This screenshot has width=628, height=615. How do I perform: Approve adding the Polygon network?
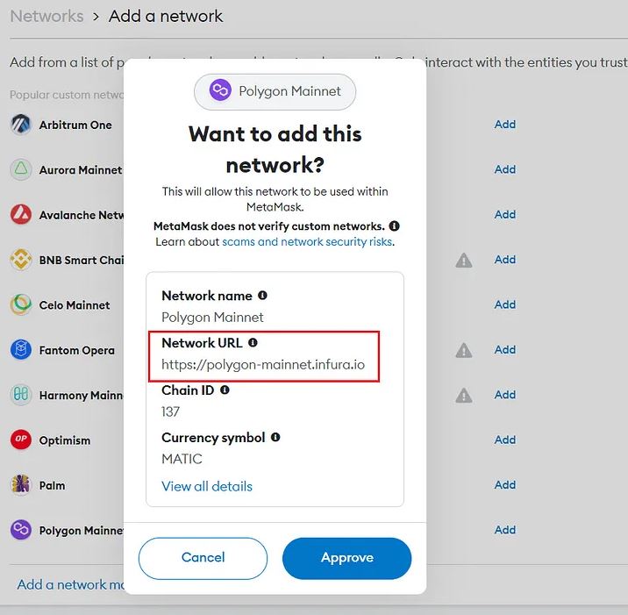pos(346,558)
